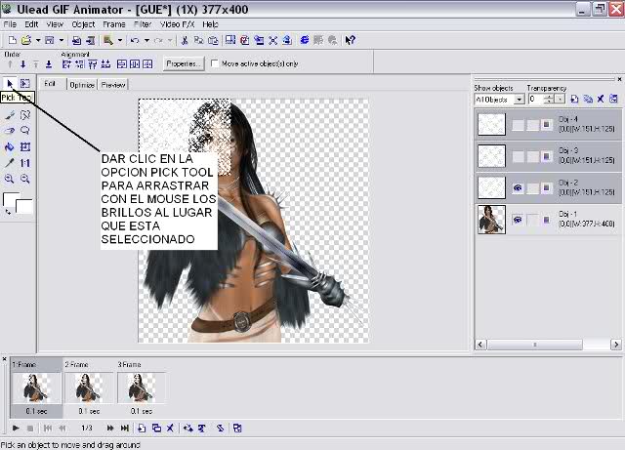The height and width of the screenshot is (450, 625).
Task: Open the Save dropdown arrow
Action: 61,40
